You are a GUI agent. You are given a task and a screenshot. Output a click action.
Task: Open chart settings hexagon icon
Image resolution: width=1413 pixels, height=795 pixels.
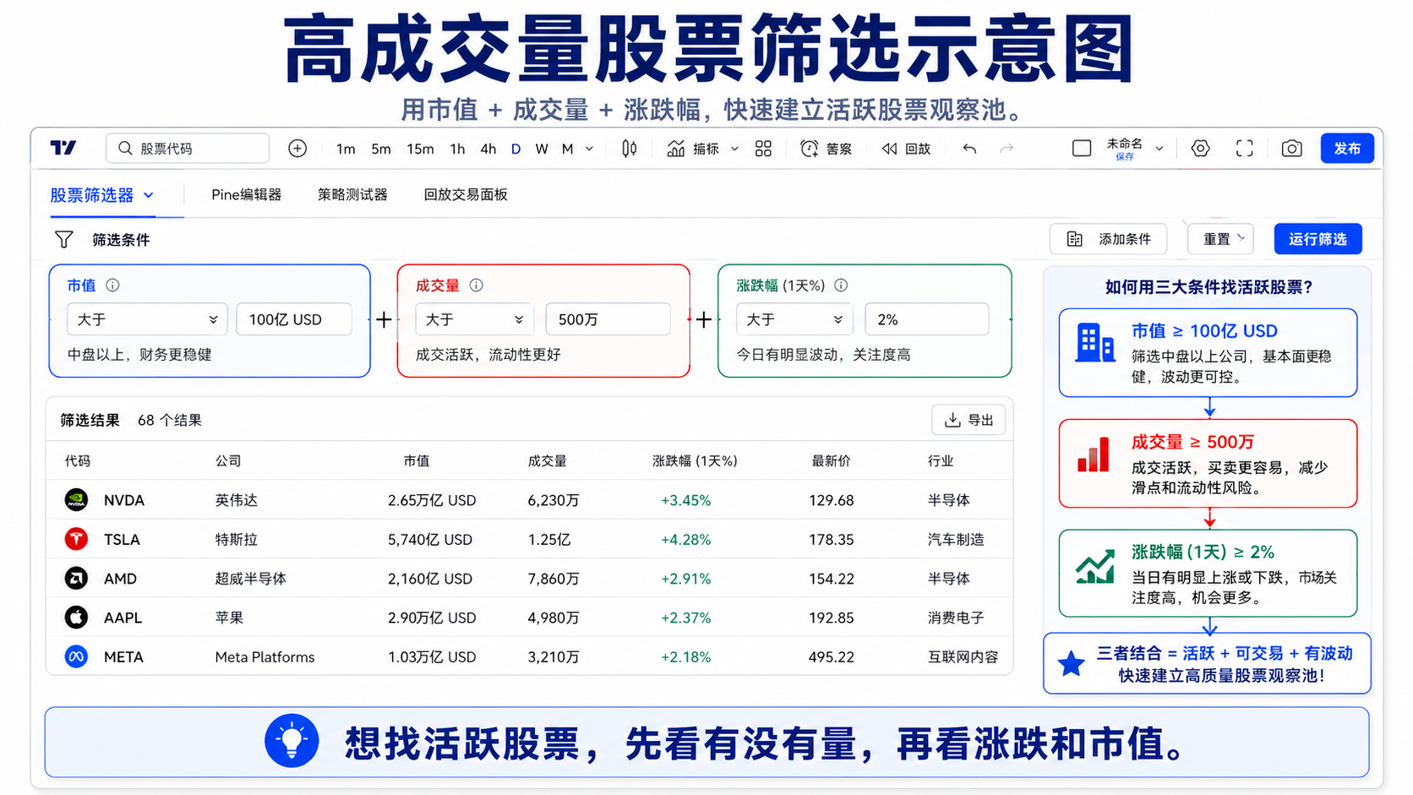[1200, 149]
